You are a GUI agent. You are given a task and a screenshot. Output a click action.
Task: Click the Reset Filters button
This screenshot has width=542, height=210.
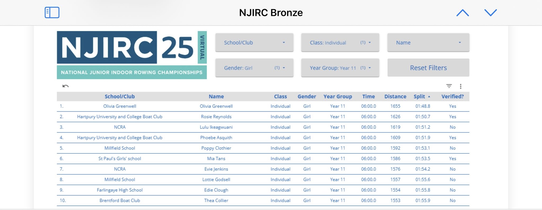(x=428, y=68)
